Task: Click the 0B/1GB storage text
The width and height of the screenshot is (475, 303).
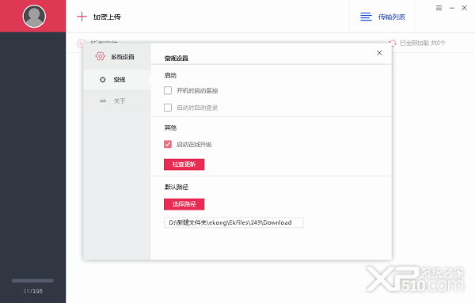Action: coord(33,291)
